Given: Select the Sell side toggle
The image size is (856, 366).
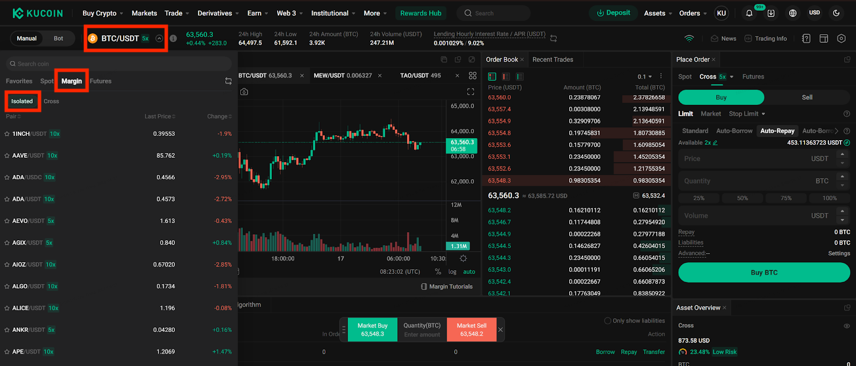Looking at the screenshot, I should coord(807,97).
